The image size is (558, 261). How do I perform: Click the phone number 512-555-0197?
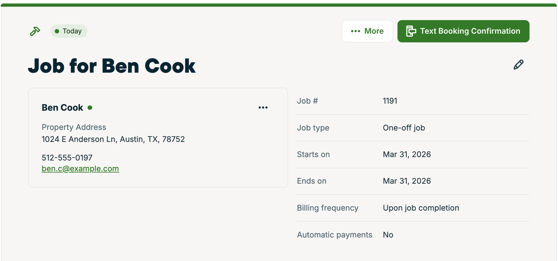pyautogui.click(x=67, y=158)
